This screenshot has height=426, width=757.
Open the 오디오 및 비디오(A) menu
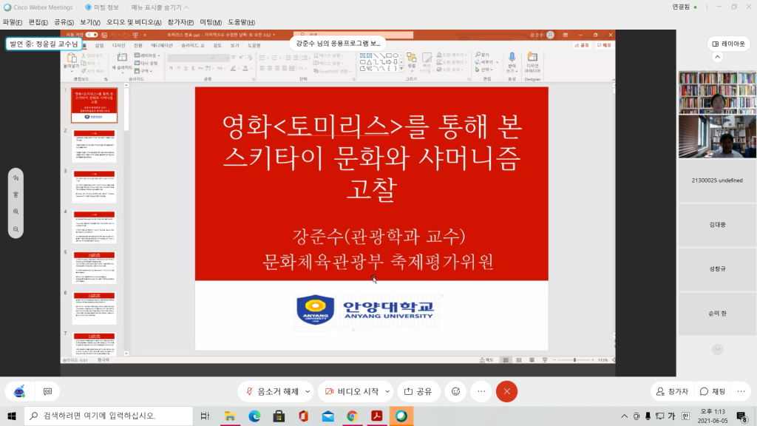pos(134,22)
